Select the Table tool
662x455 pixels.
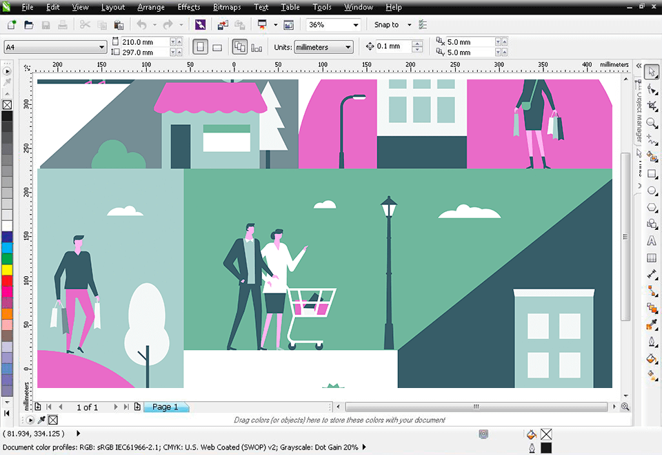652,257
